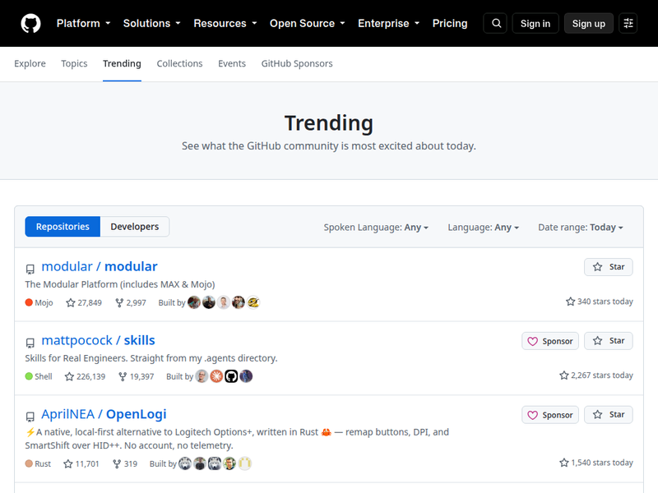Expand the Open Source menu
The image size is (658, 493).
tap(308, 24)
